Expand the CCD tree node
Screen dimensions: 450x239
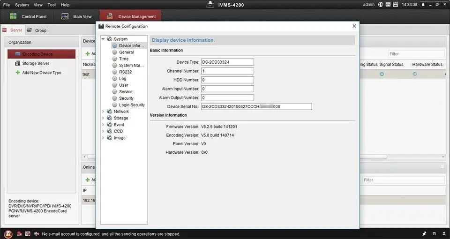coord(103,131)
